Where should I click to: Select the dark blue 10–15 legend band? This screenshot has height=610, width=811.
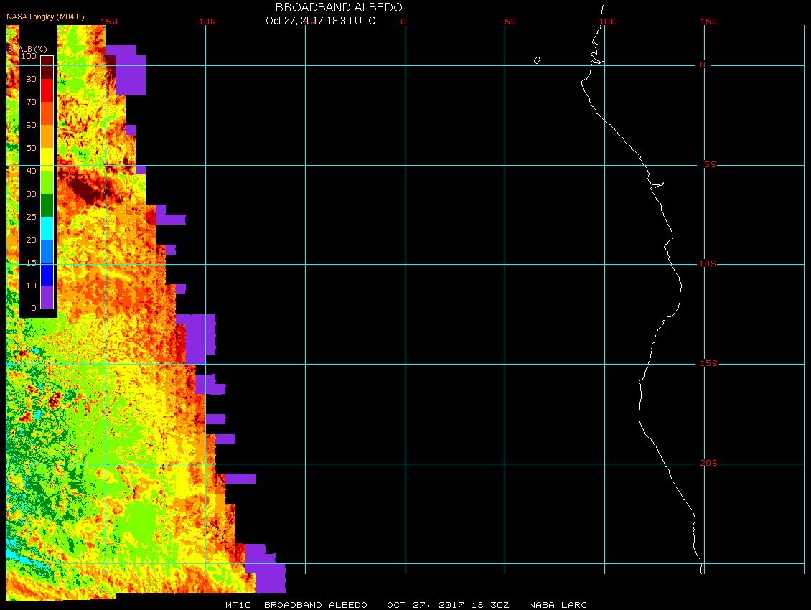coord(47,274)
